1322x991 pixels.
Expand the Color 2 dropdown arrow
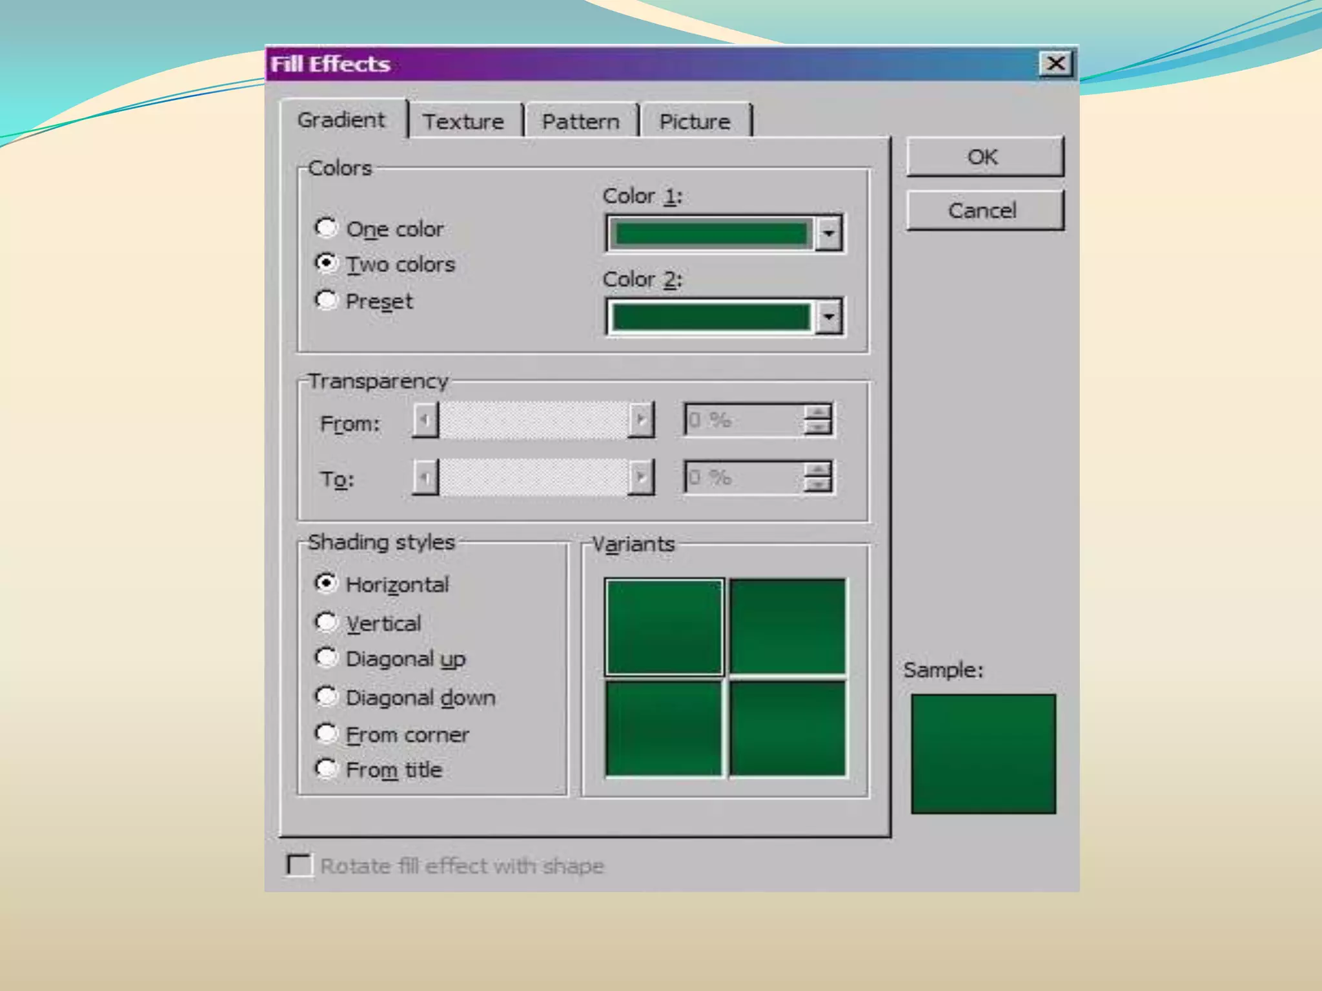pyautogui.click(x=829, y=317)
